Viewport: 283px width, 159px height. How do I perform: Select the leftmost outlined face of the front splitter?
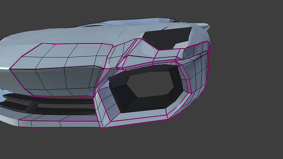pyautogui.click(x=25, y=123)
